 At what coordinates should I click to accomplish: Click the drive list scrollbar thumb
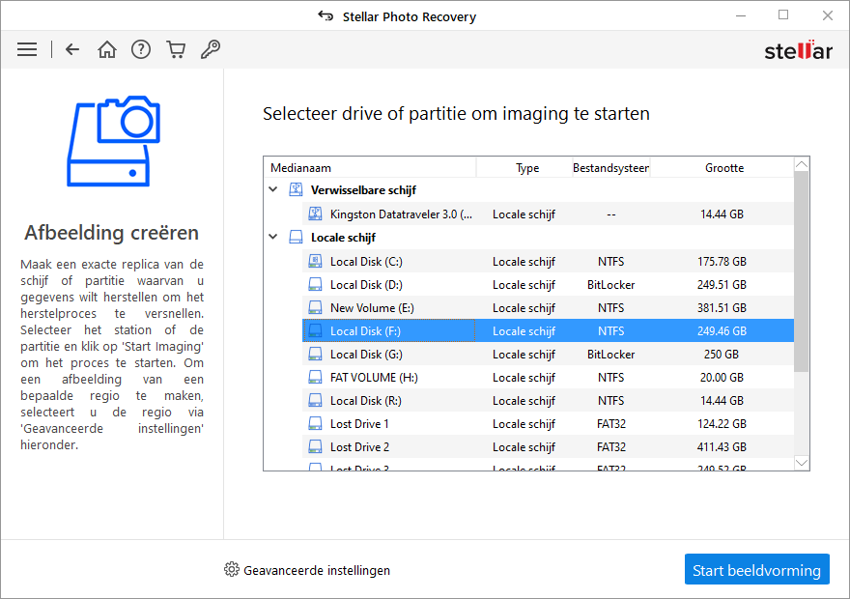[x=802, y=272]
